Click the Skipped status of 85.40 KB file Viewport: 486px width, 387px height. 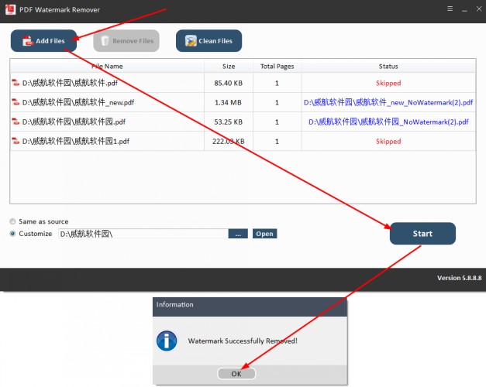(x=388, y=83)
